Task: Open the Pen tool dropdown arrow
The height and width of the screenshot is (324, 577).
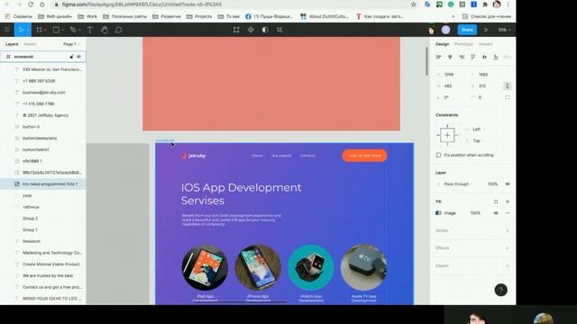Action: click(79, 30)
